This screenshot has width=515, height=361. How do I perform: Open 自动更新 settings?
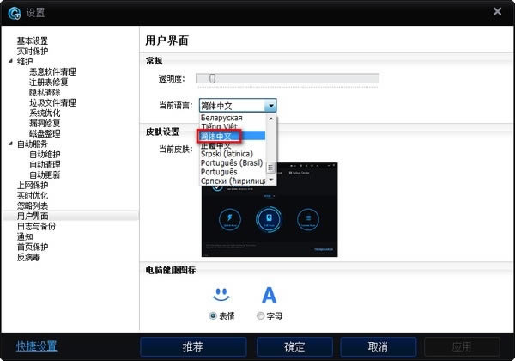45,174
